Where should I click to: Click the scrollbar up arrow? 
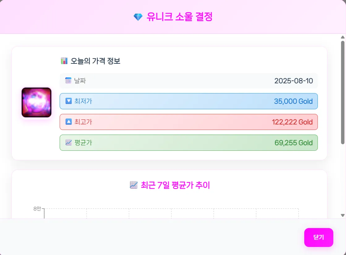343,37
